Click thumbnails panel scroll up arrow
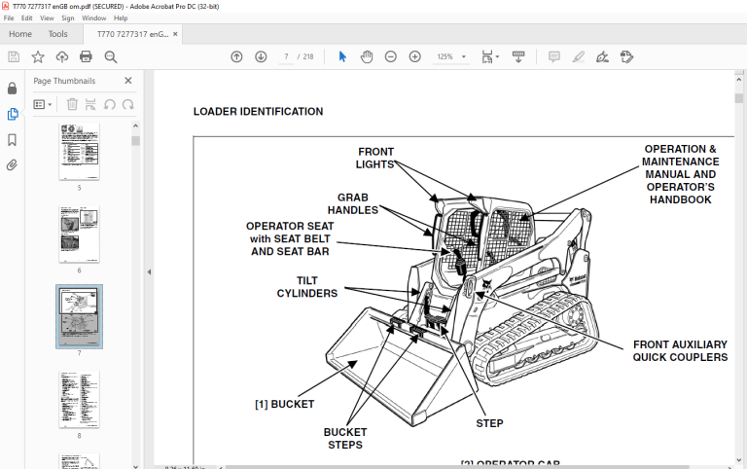747x469 pixels. coord(136,126)
